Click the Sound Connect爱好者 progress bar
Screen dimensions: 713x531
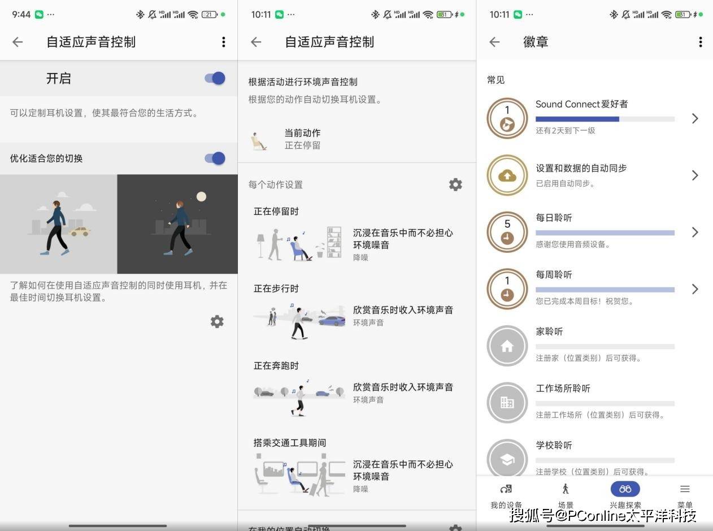[x=605, y=119]
